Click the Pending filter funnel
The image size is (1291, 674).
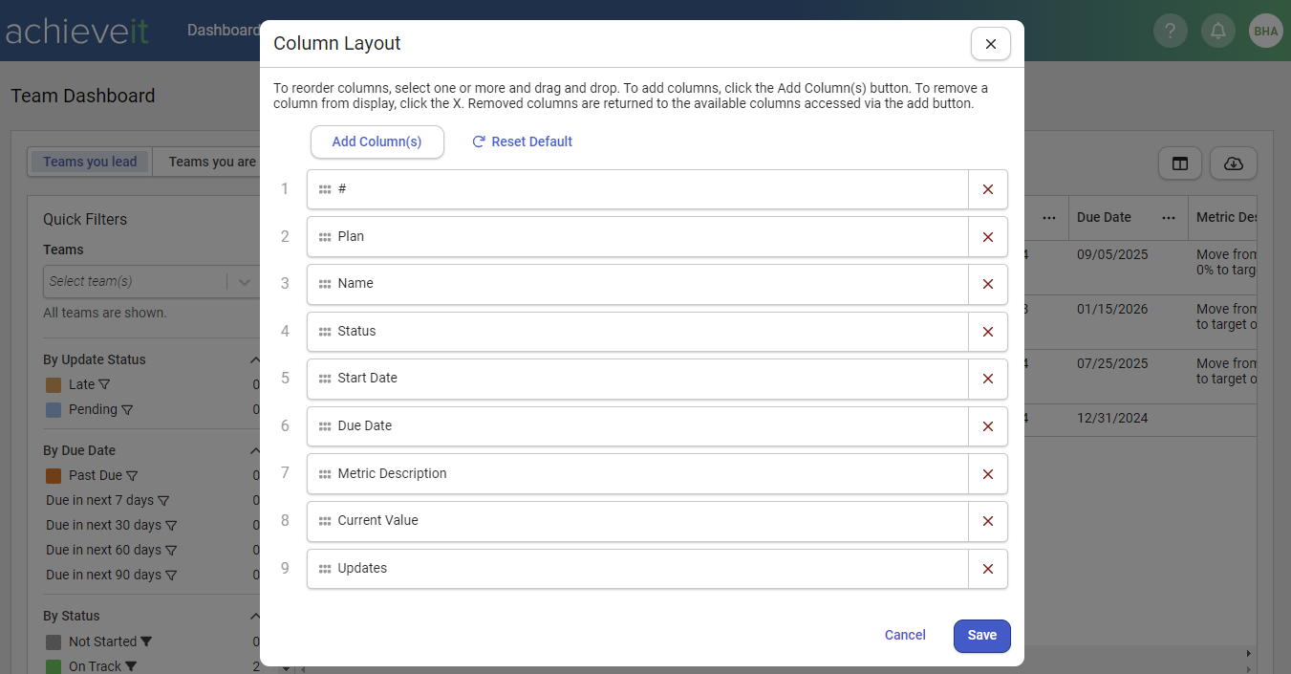click(127, 410)
